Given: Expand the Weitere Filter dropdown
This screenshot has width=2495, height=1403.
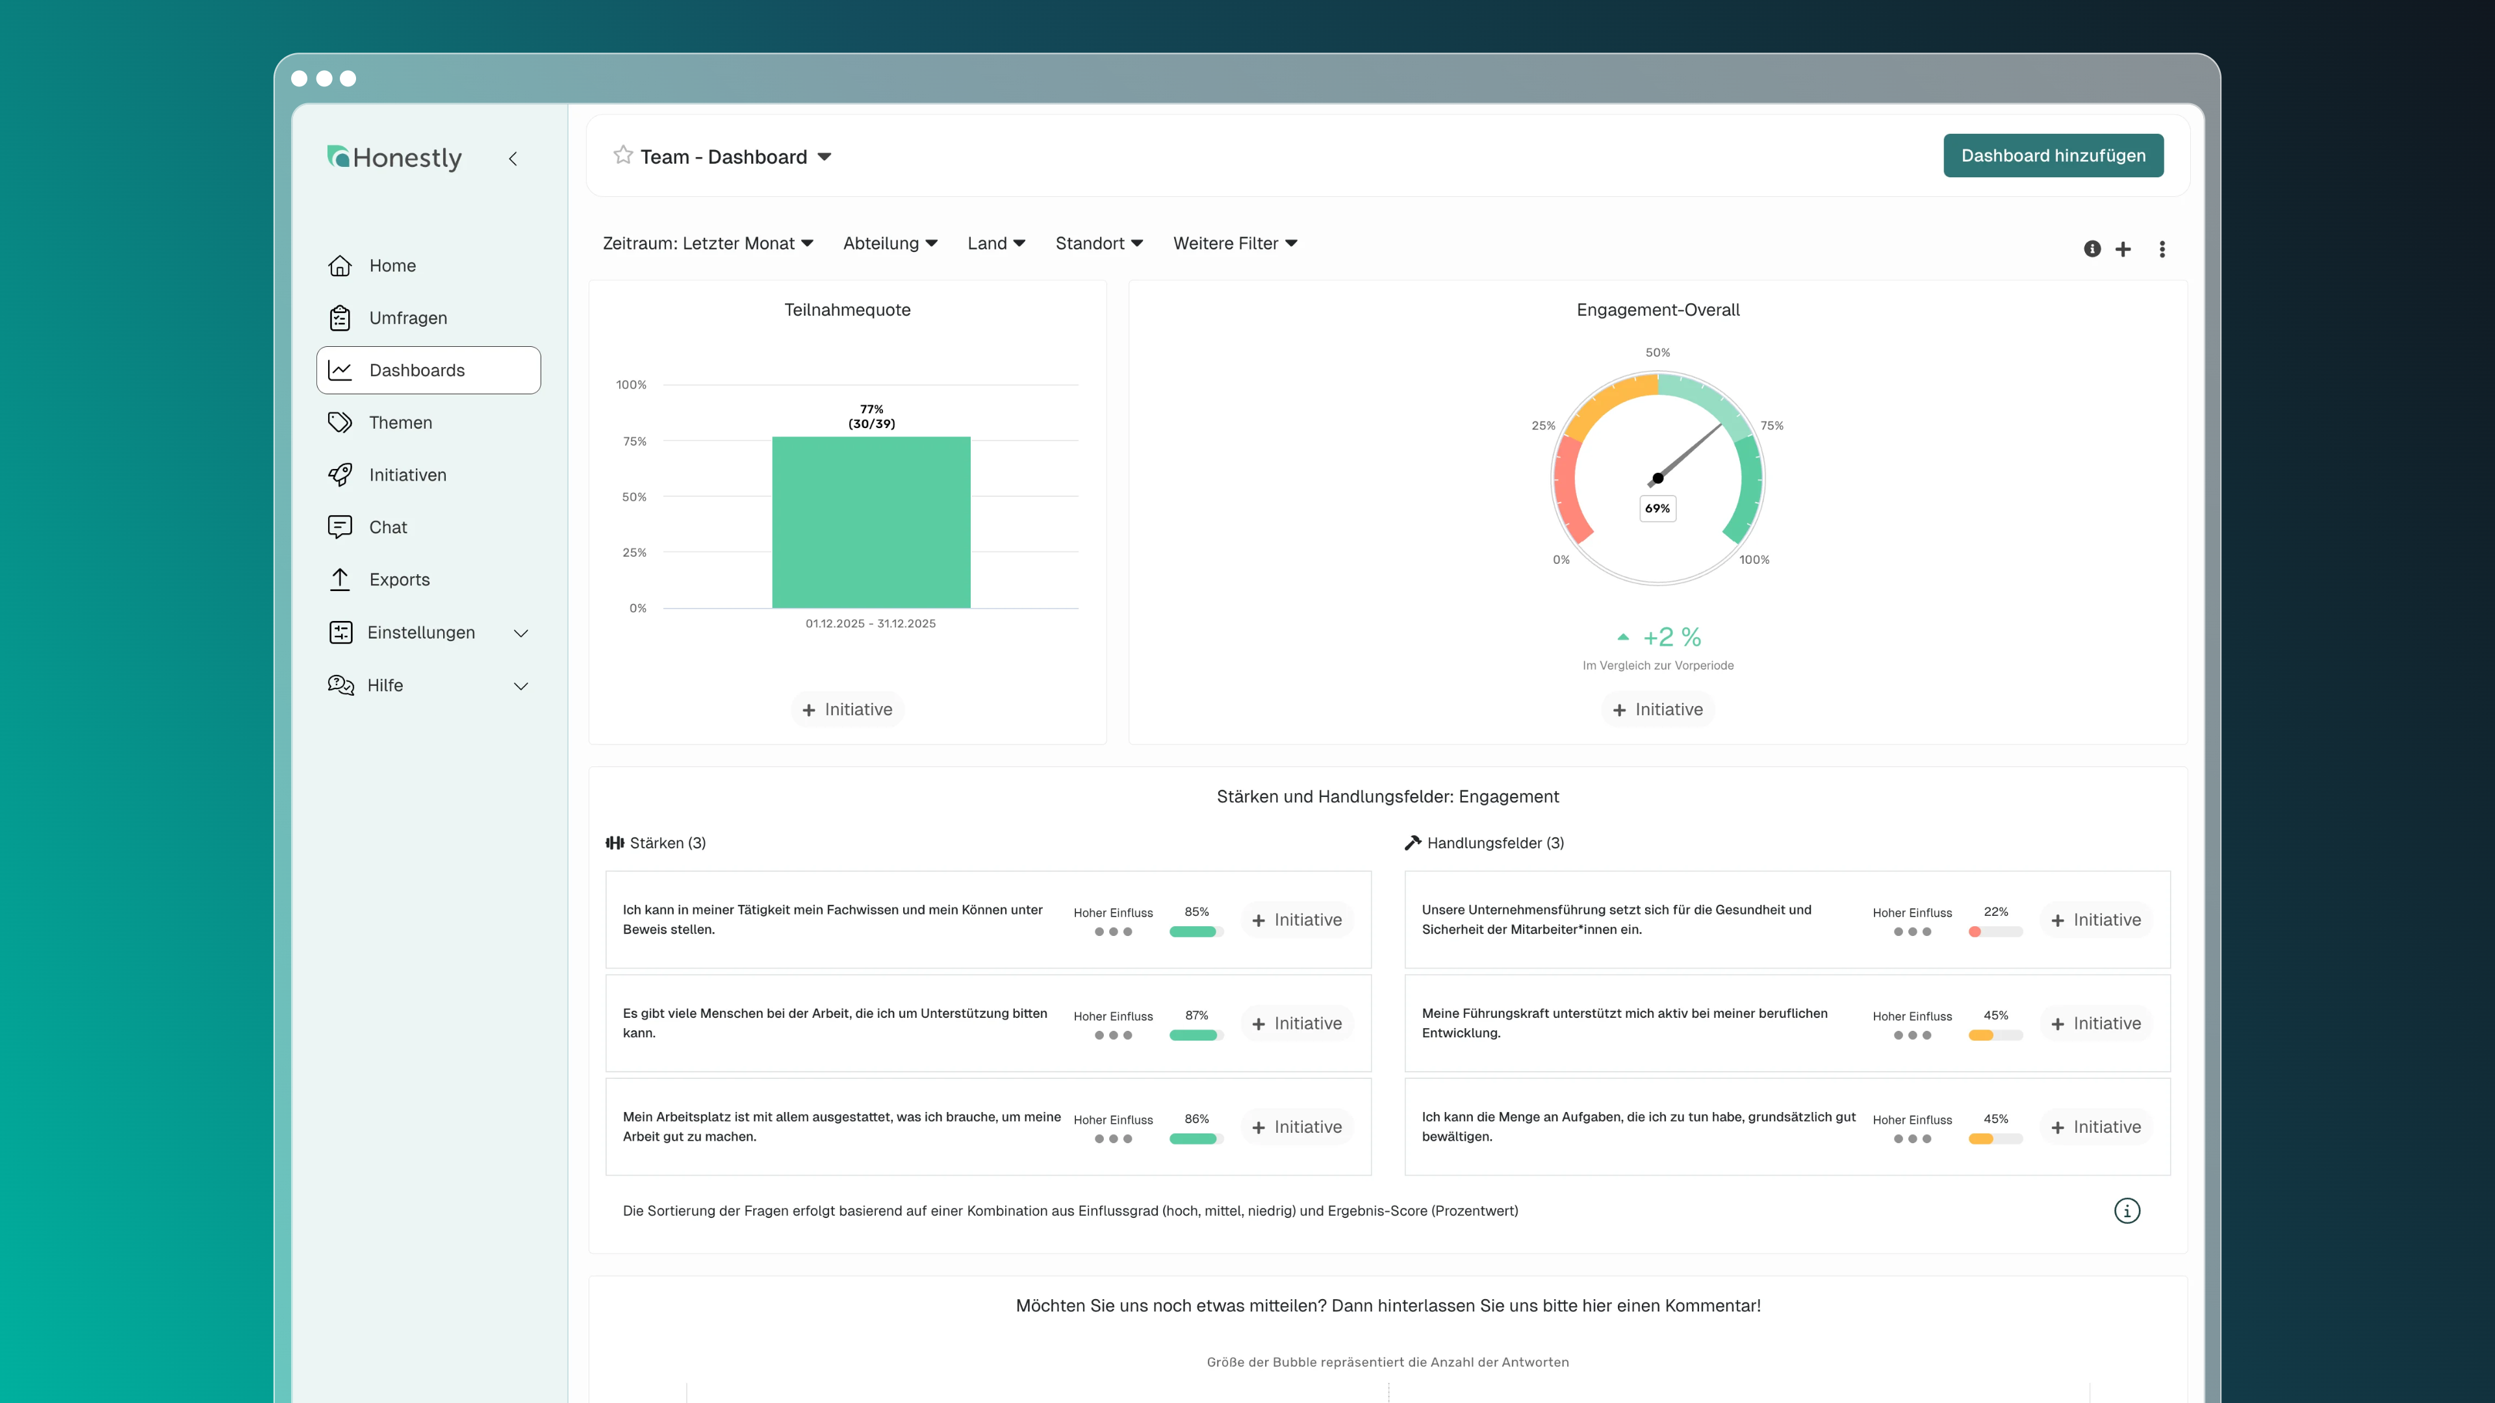Looking at the screenshot, I should [x=1235, y=243].
